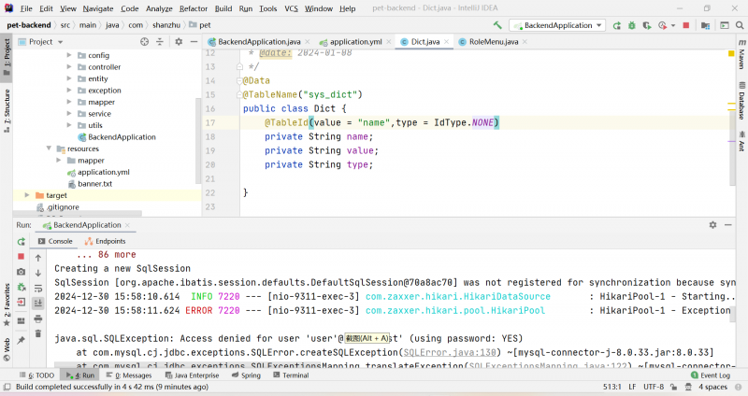Click the console up arrow icon
This screenshot has height=396, width=748.
38,258
